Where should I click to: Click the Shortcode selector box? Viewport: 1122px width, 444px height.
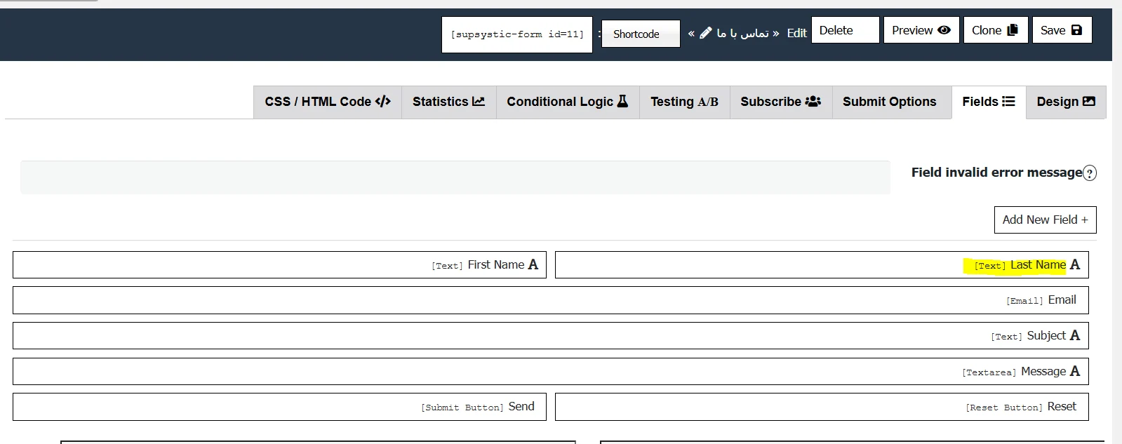pos(640,34)
